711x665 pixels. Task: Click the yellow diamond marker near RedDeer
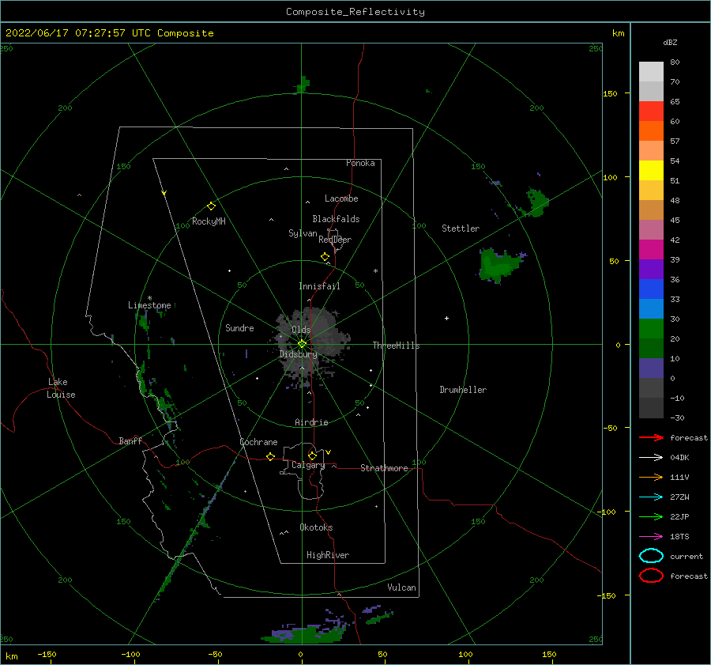325,257
